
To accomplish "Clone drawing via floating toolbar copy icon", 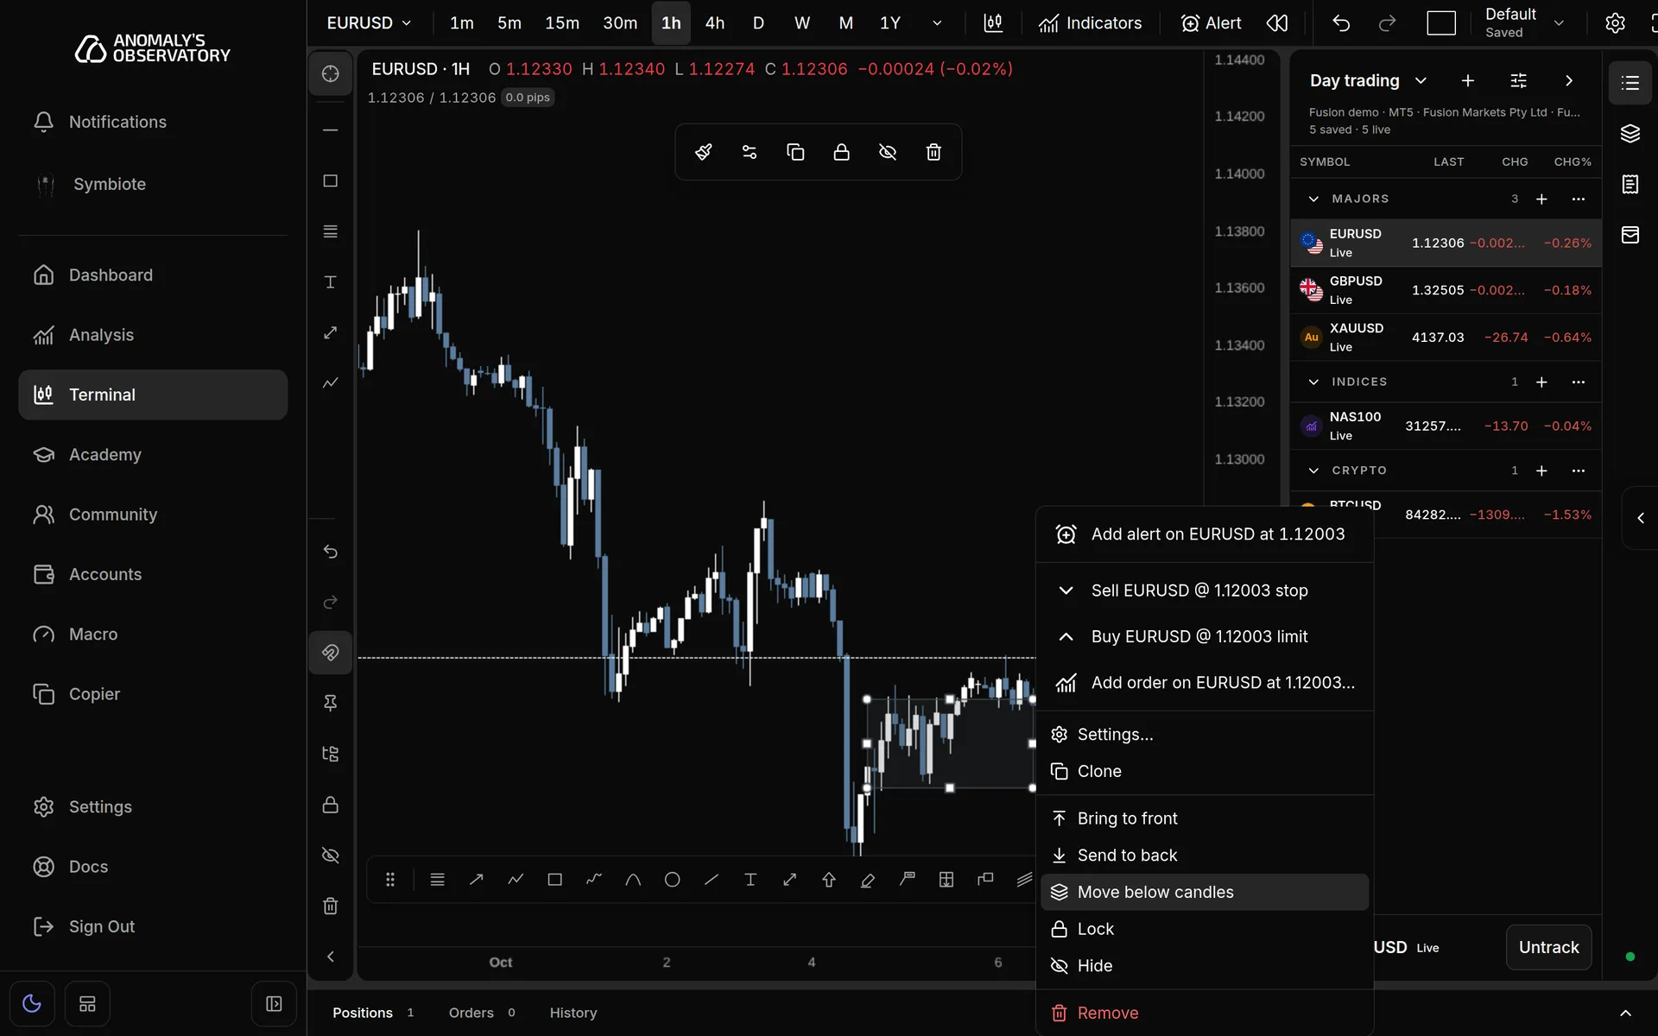I will [x=795, y=152].
